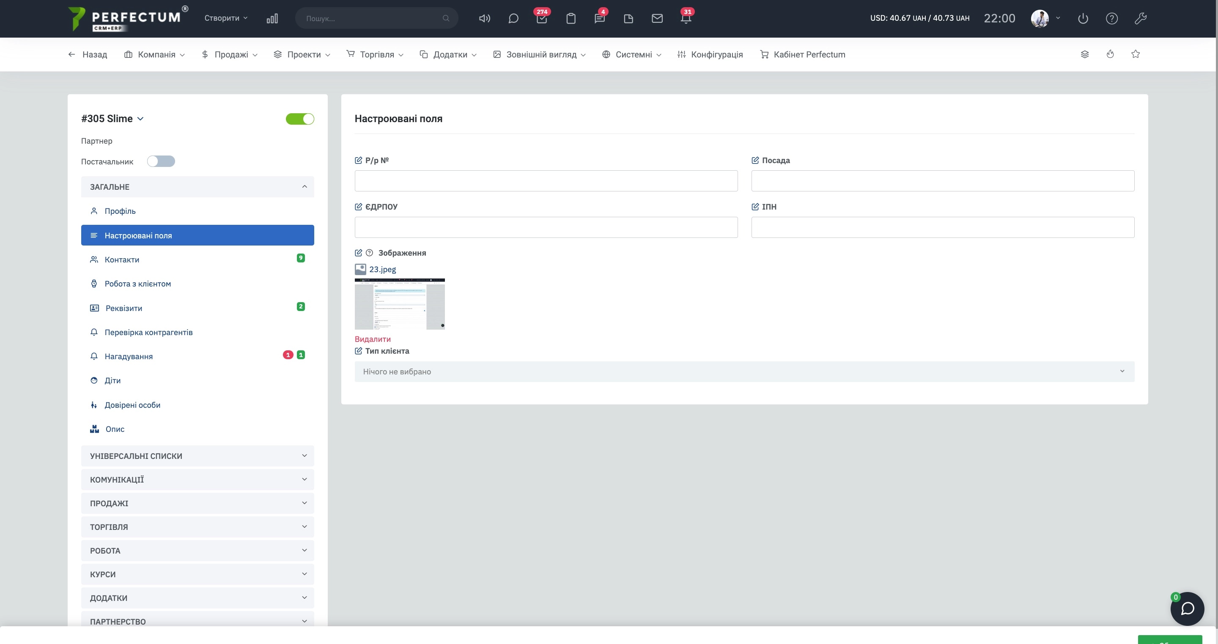Open the user avatar dropdown
1218x644 pixels.
(x=1045, y=19)
